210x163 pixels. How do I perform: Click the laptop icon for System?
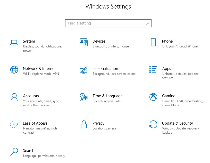coord(14,43)
